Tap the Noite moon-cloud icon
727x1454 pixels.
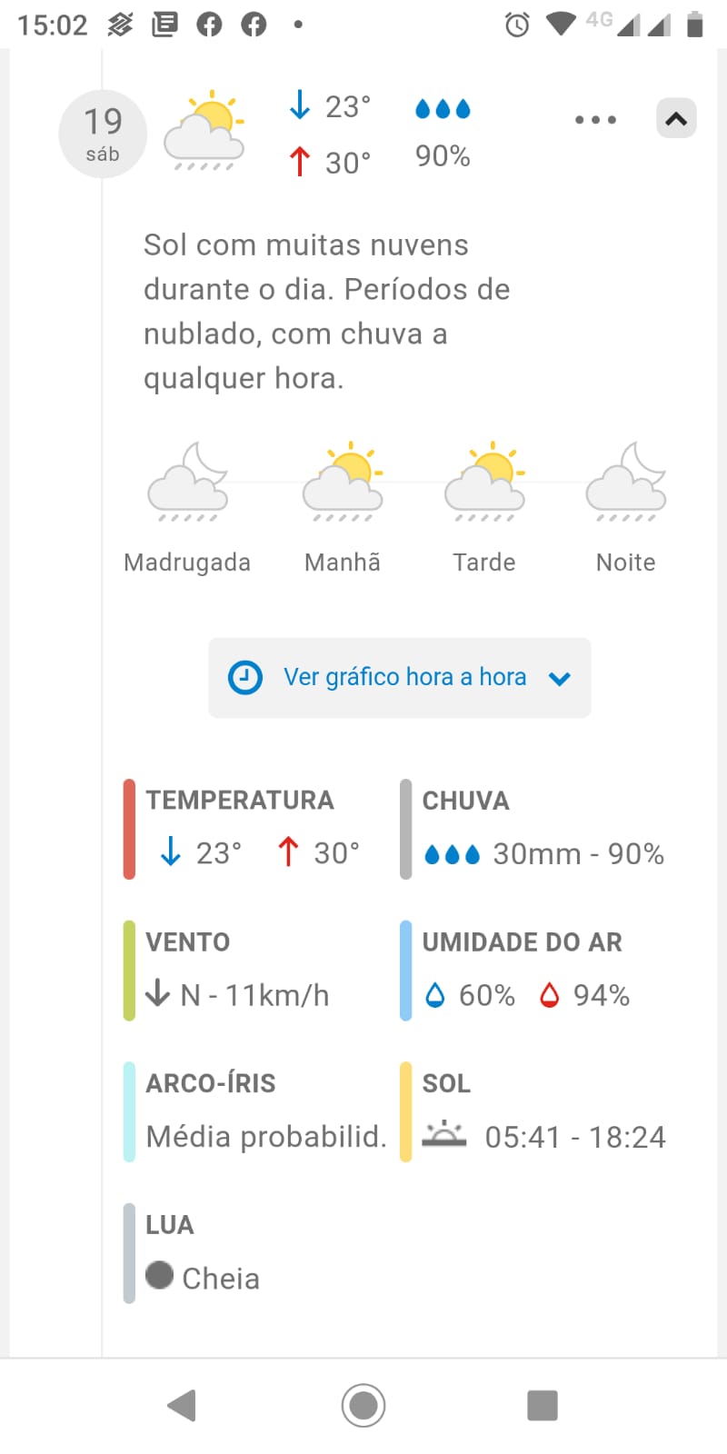[x=626, y=482]
